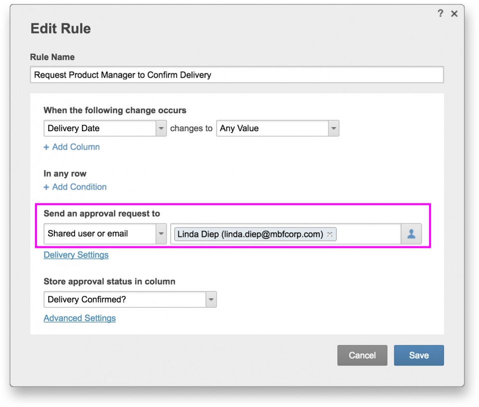Click empty space in the recipient field
The image size is (479, 407).
point(369,234)
